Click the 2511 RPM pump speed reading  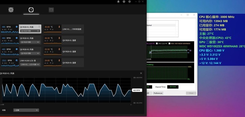7,60
